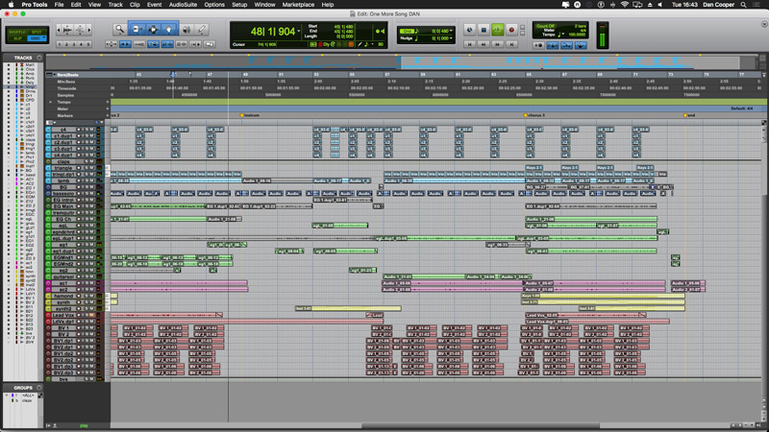
Task: Click the green Play transport button
Action: pos(497,30)
